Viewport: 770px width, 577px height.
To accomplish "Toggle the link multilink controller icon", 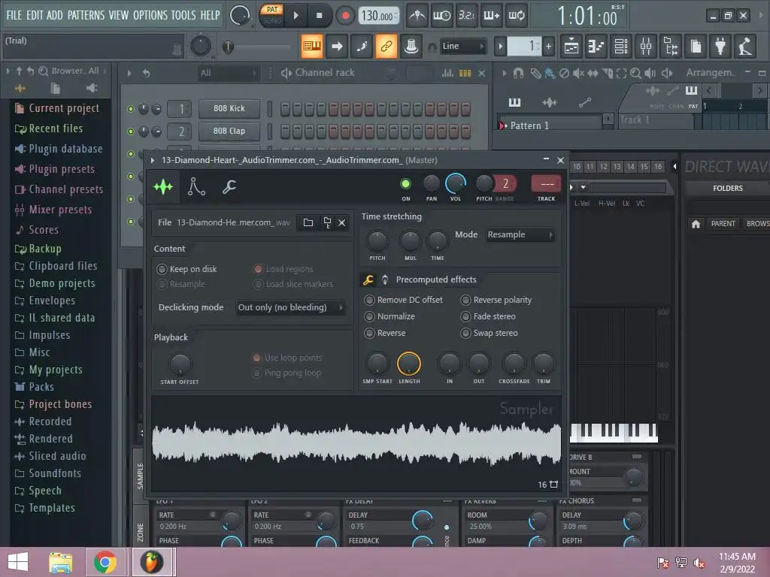I will tap(387, 47).
